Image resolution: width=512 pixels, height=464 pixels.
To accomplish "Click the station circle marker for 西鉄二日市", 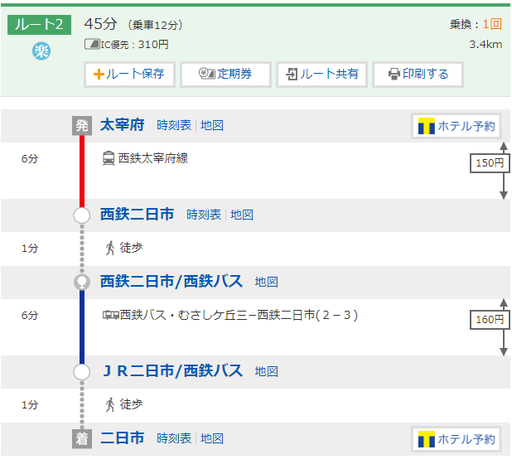I will pos(82,215).
